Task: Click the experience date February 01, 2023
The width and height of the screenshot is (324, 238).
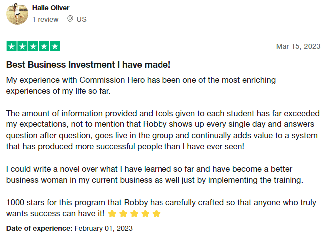Action: pos(103,228)
